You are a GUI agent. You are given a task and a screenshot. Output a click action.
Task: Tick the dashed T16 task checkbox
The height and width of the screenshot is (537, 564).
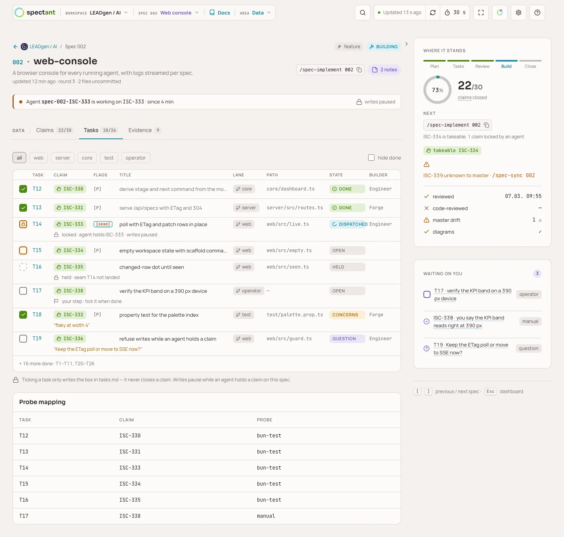point(23,267)
